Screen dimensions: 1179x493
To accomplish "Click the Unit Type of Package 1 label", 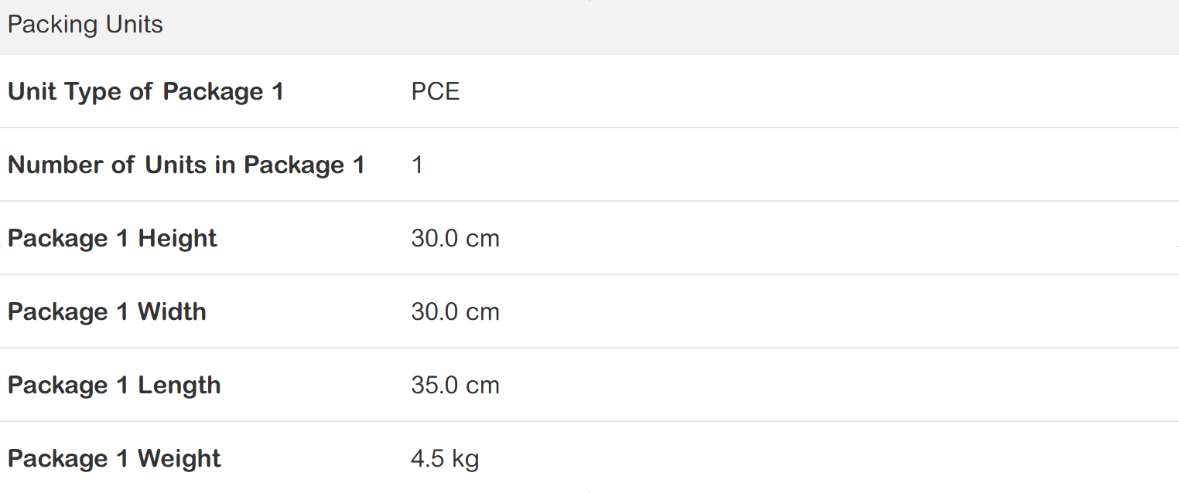I will [x=145, y=92].
